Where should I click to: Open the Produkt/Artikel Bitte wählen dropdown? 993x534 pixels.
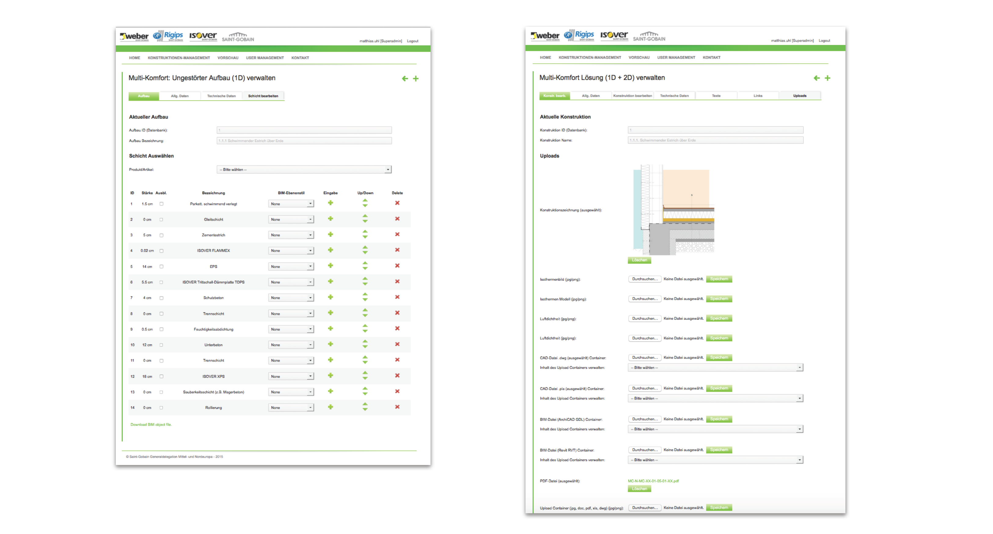[304, 169]
